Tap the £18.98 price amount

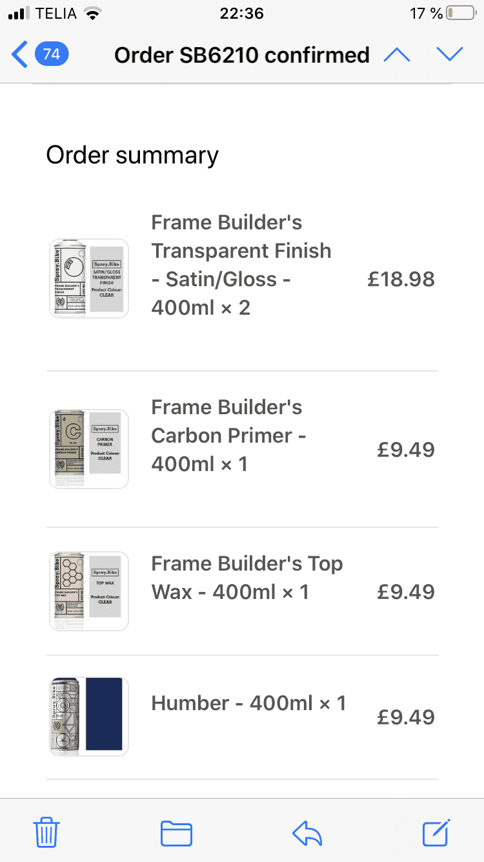coord(401,279)
